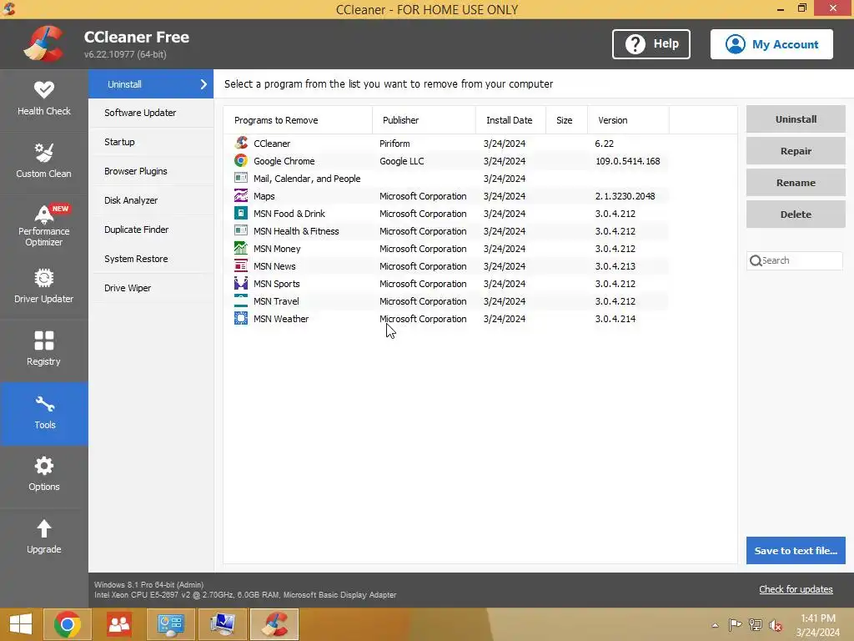Open Windows Start menu
854x641 pixels.
click(x=21, y=624)
